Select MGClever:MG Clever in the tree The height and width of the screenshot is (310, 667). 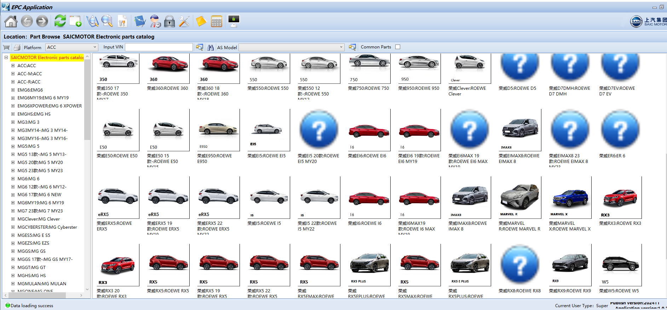39,219
